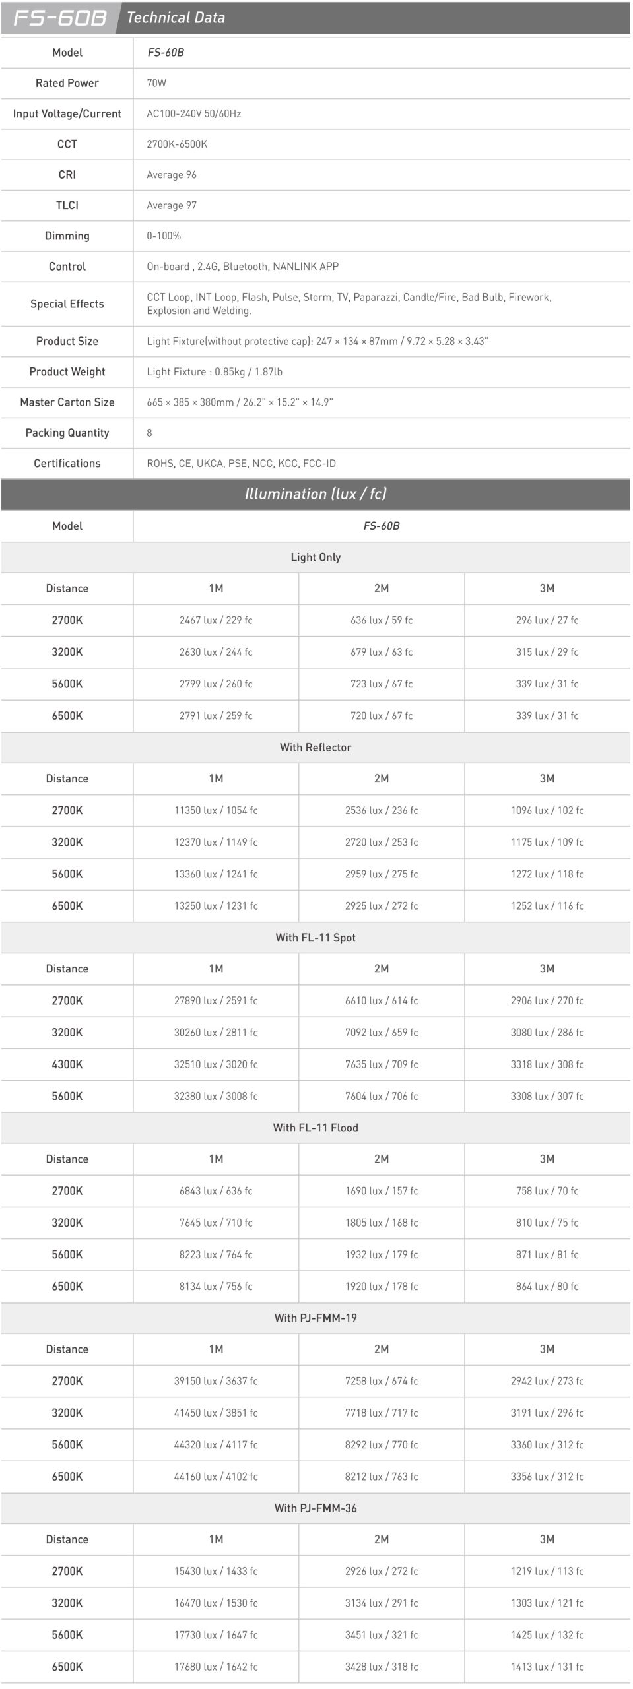Click the Rated Power 70W value

156,83
